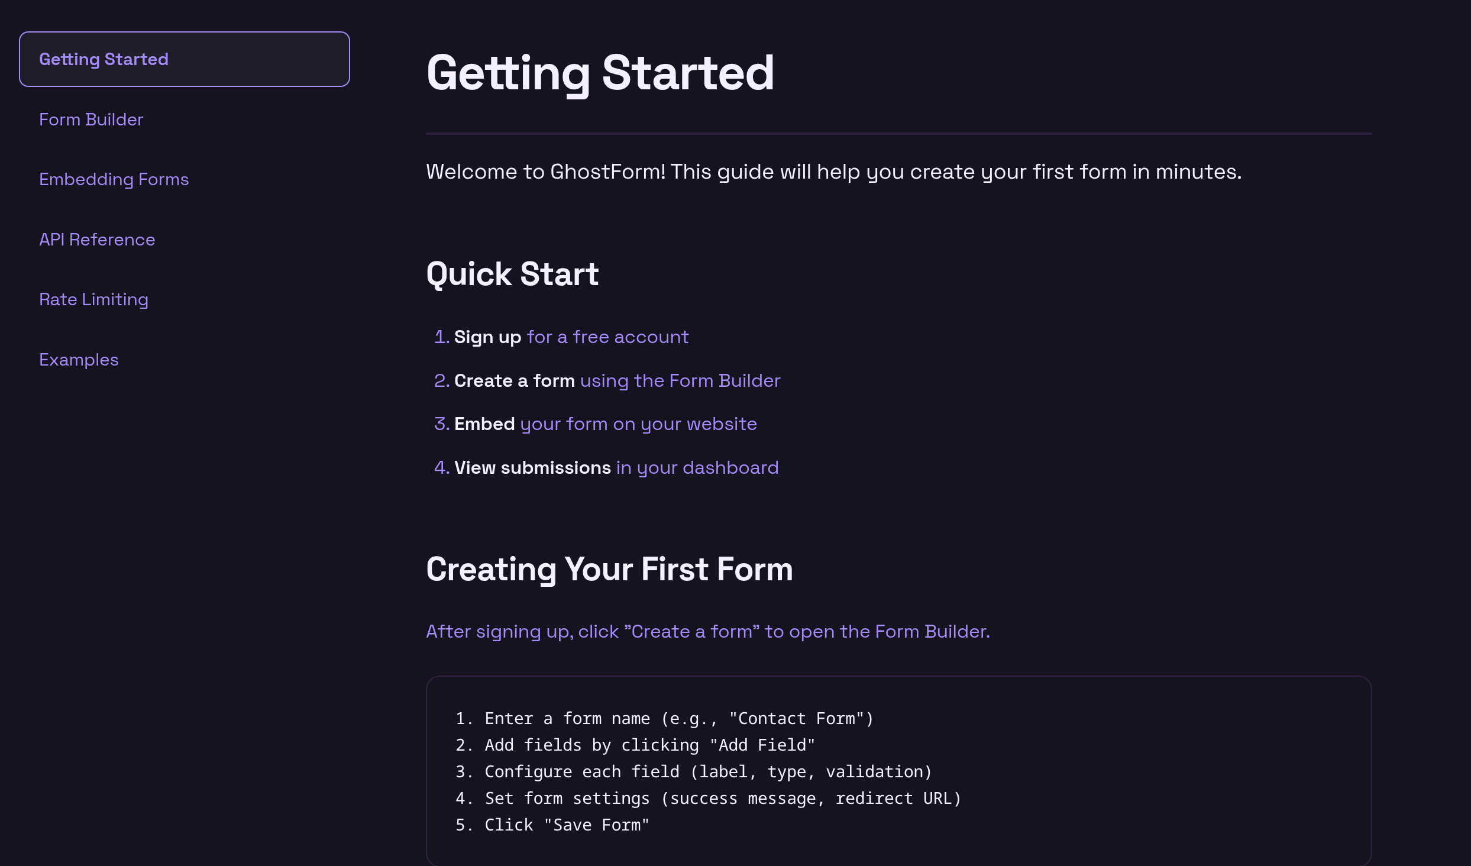
Task: Click the highlighted Getting Started sidebar box
Action: [184, 59]
